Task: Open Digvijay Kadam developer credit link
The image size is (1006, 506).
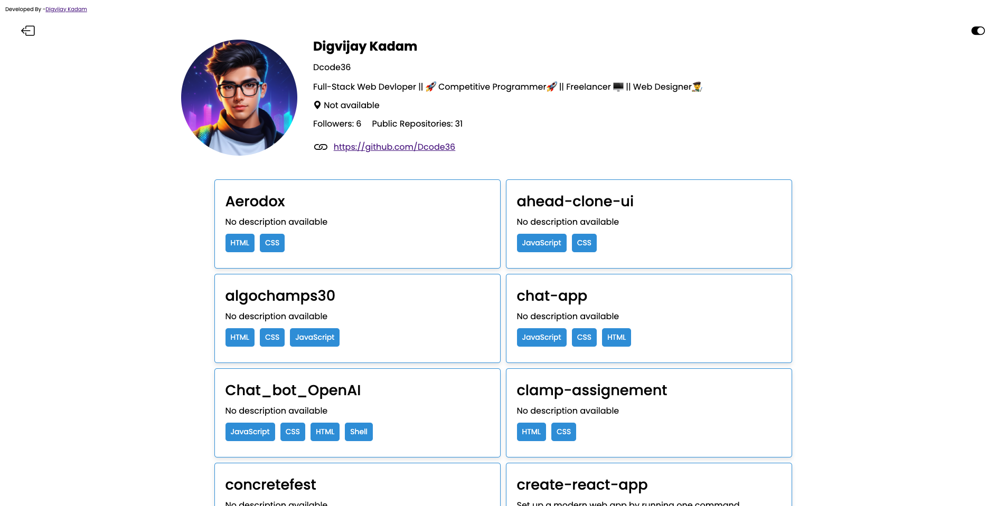Action: coord(66,9)
